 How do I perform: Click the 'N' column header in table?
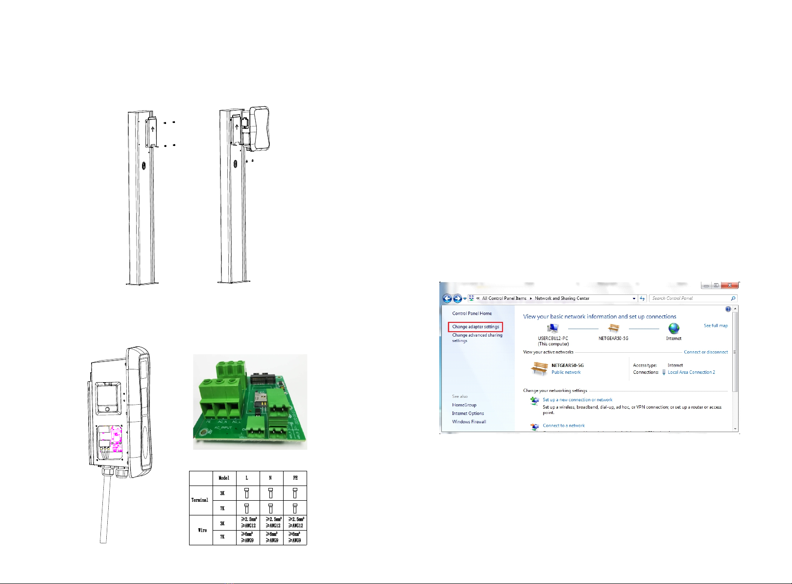click(270, 478)
